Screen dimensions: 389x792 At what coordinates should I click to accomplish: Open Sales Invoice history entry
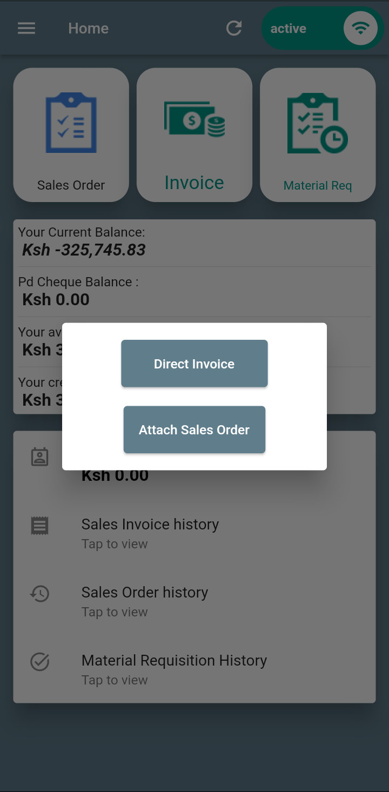[x=150, y=532]
